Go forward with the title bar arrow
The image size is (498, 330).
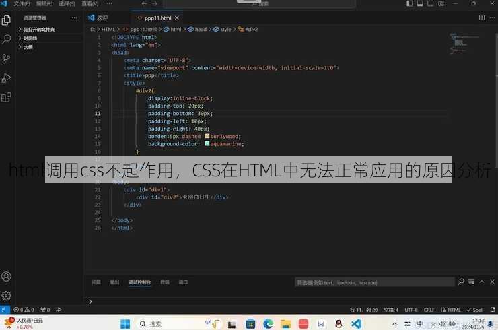point(155,3)
